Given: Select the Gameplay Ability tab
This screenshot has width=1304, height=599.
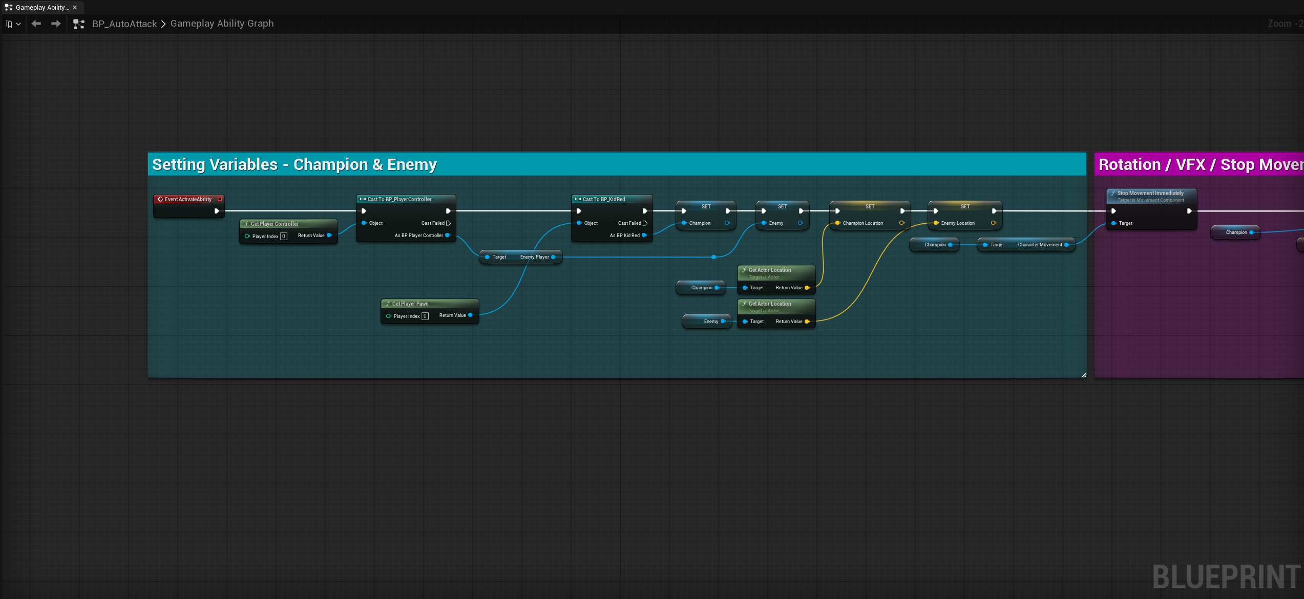Looking at the screenshot, I should point(42,7).
